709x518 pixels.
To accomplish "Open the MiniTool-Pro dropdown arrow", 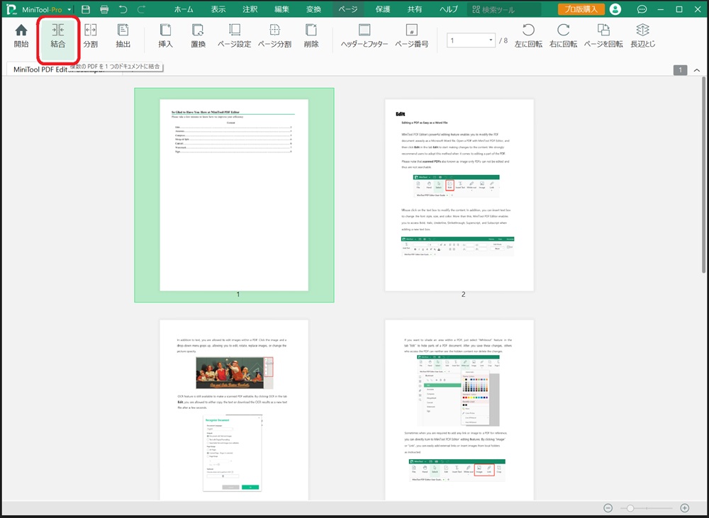I will point(69,9).
